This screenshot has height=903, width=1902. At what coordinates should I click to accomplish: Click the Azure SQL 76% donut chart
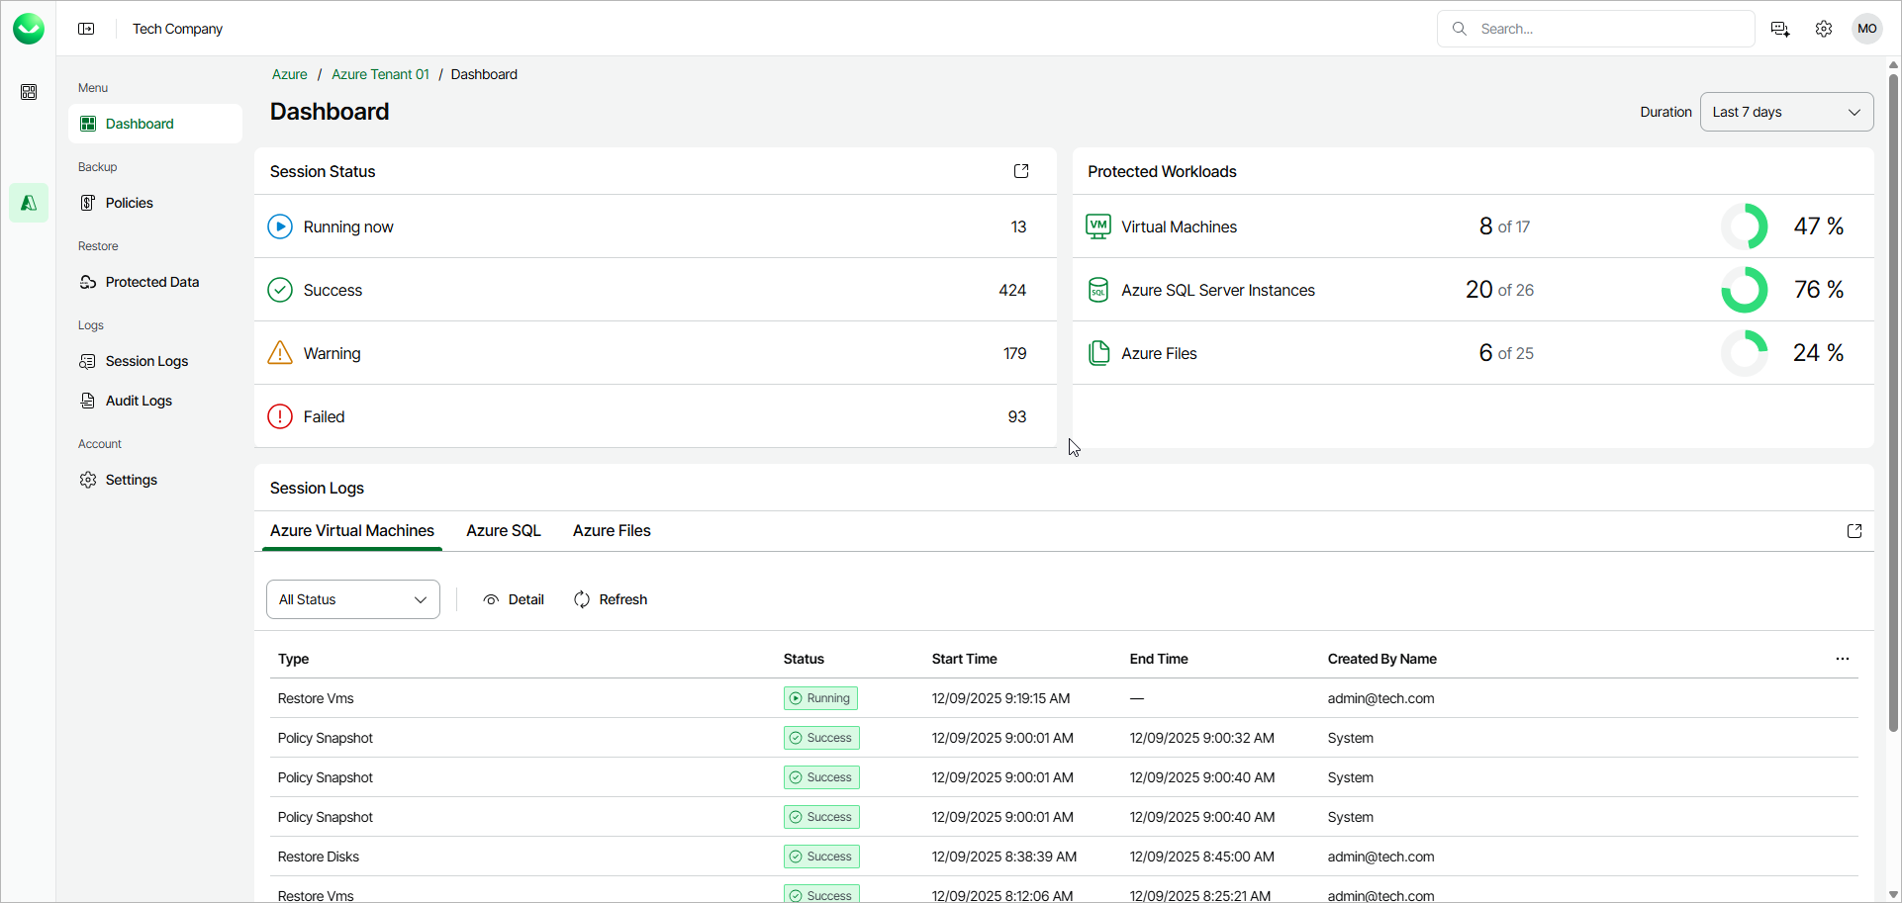click(1745, 290)
